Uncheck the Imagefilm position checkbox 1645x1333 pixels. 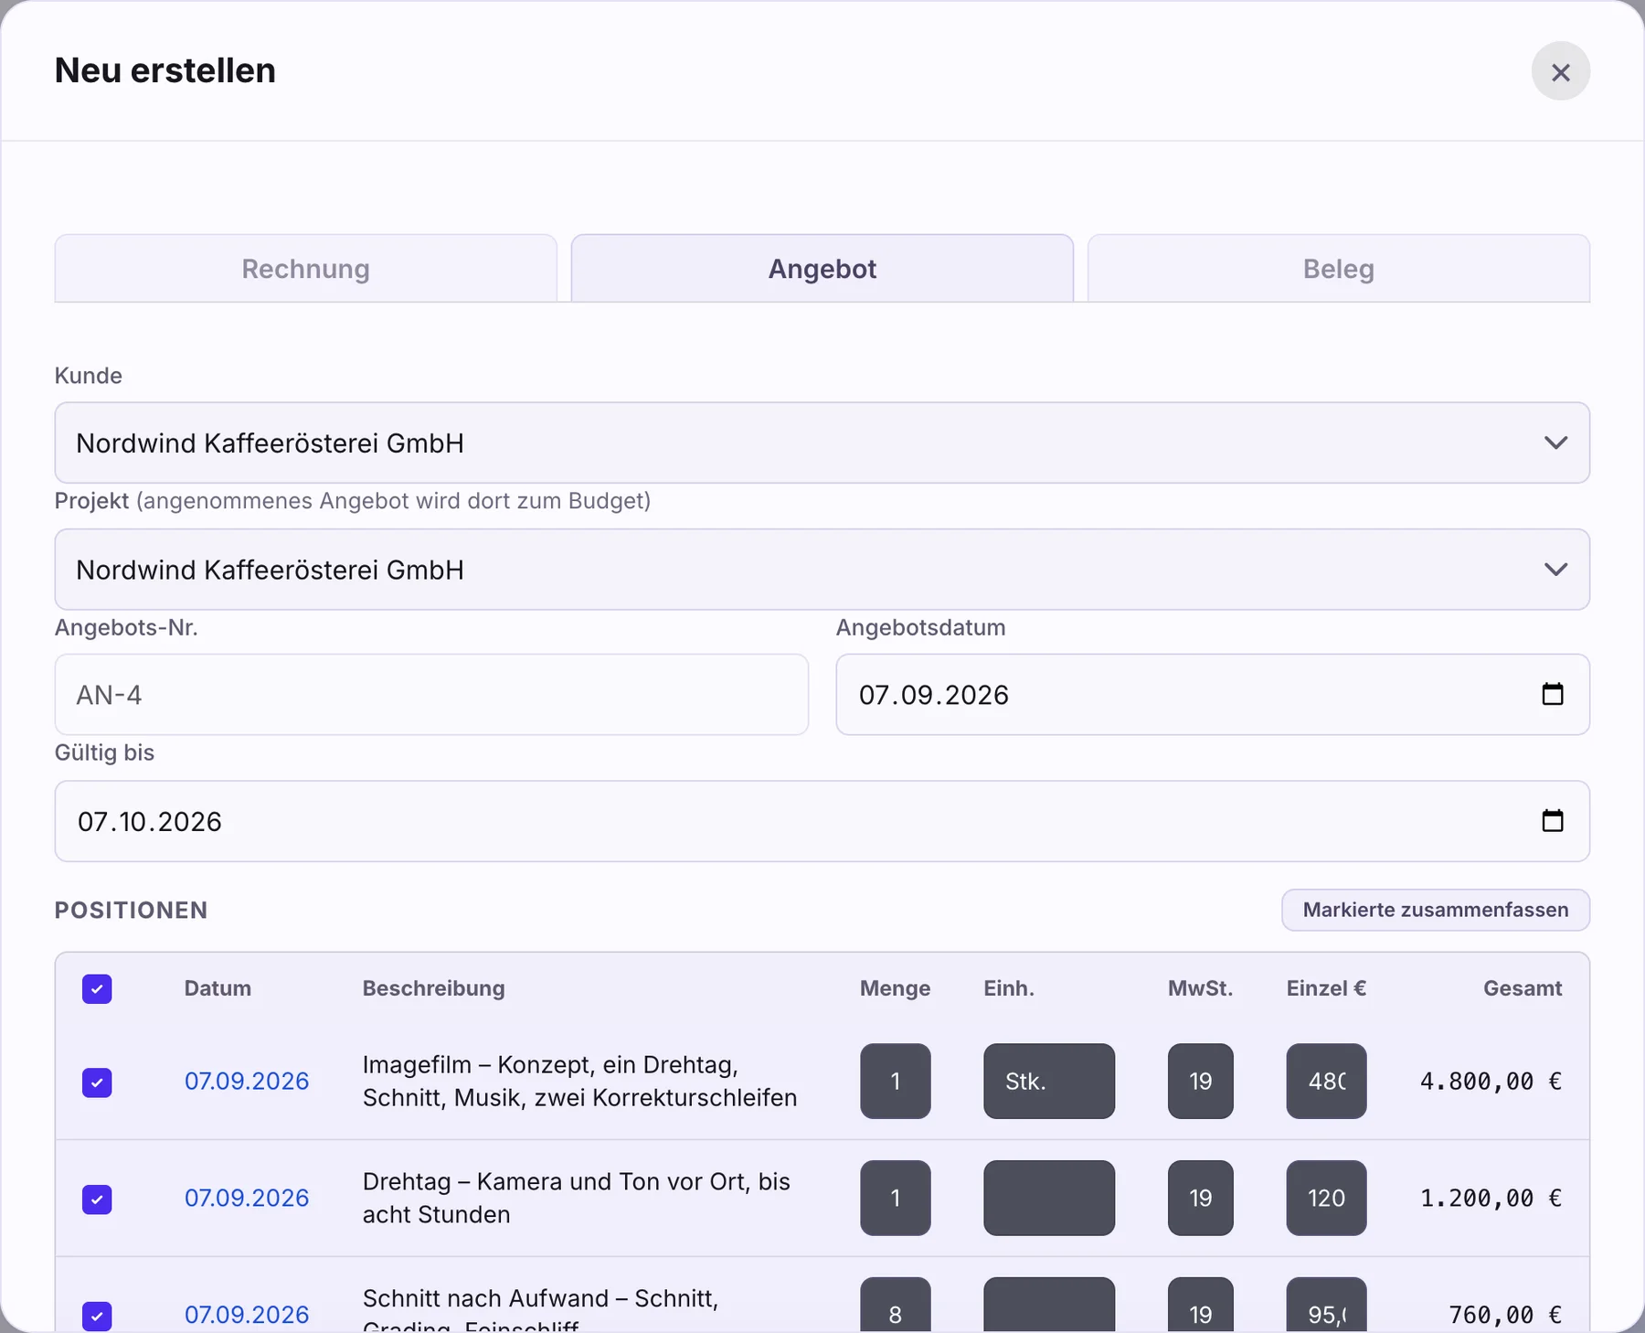tap(97, 1082)
